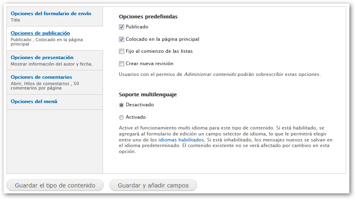Click the '50 comentarios por página' summary text
The image size is (355, 199).
tap(45, 86)
